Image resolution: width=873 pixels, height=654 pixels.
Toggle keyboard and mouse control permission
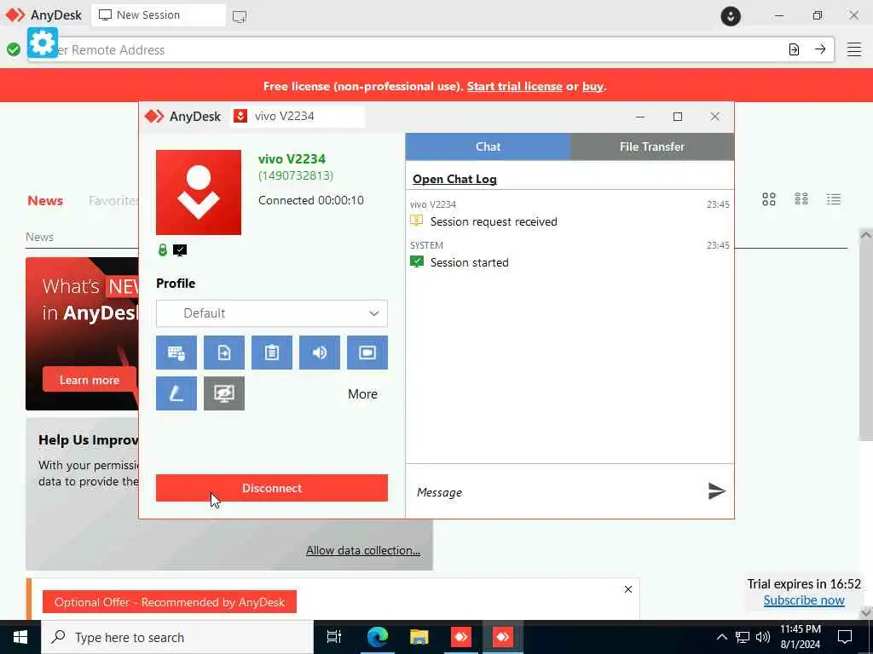click(x=176, y=353)
